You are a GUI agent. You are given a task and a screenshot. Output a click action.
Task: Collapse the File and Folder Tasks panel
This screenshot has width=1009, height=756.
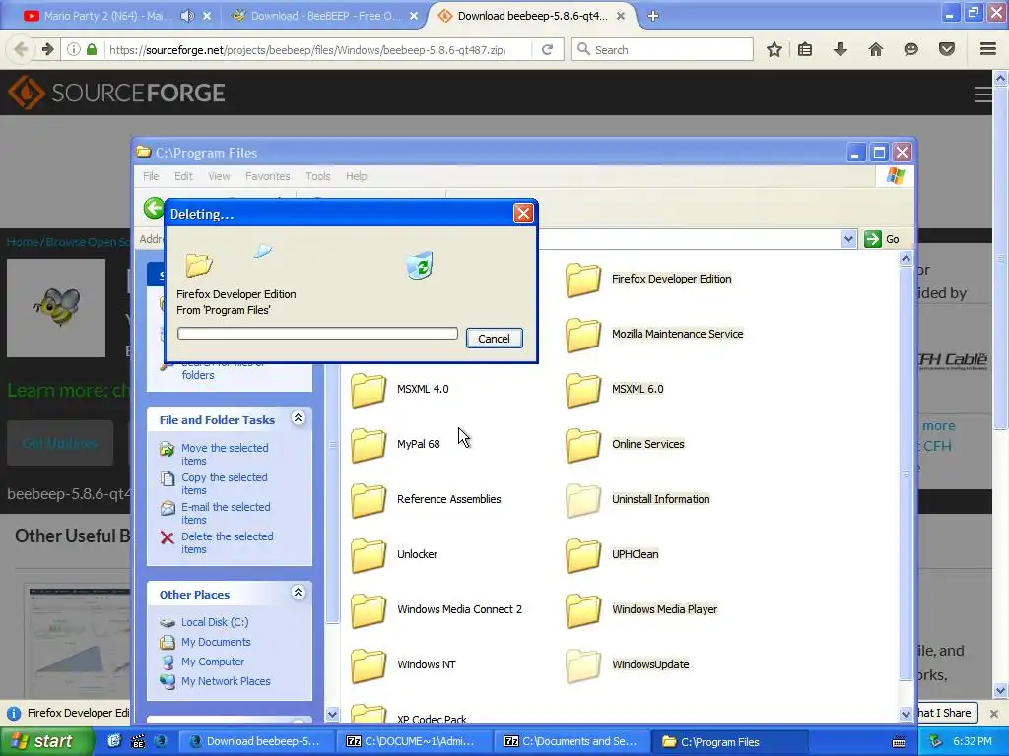click(x=298, y=418)
